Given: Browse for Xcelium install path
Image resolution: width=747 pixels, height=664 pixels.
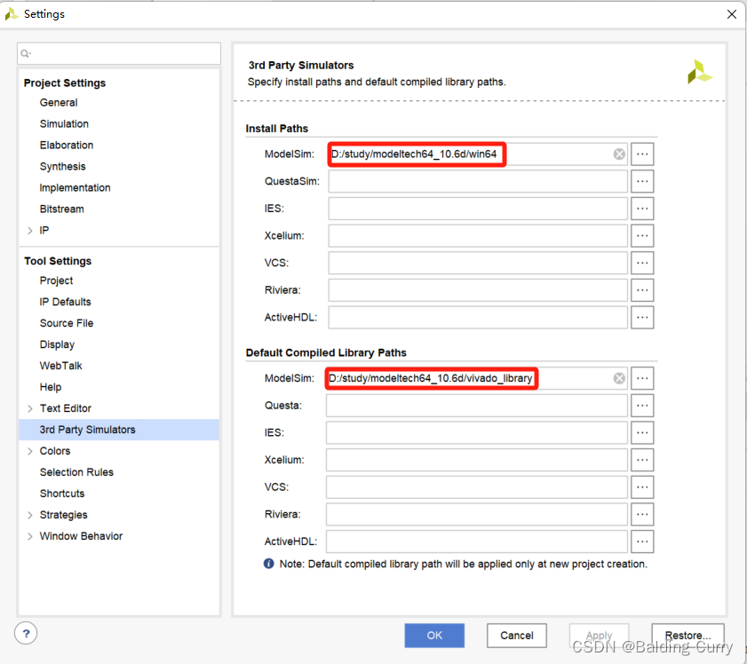Looking at the screenshot, I should click(x=642, y=235).
